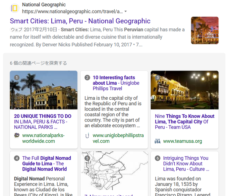The width and height of the screenshot is (232, 196).
Task: Click the Uniglobe card description about Lima capital
Action: pos(113,112)
